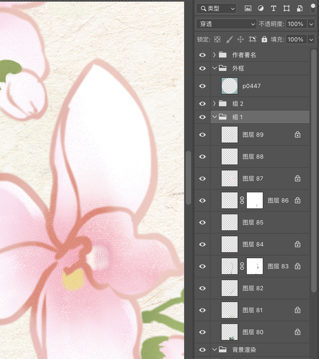Toggle visibility of 图层 86
The image size is (319, 359).
202,200
